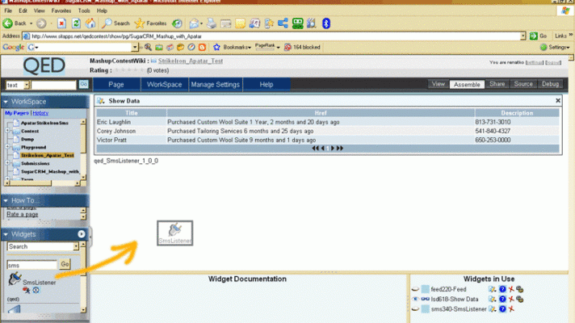Screen dimensions: 575x323
Task: Click the History icon in toolbar
Action: point(177,23)
